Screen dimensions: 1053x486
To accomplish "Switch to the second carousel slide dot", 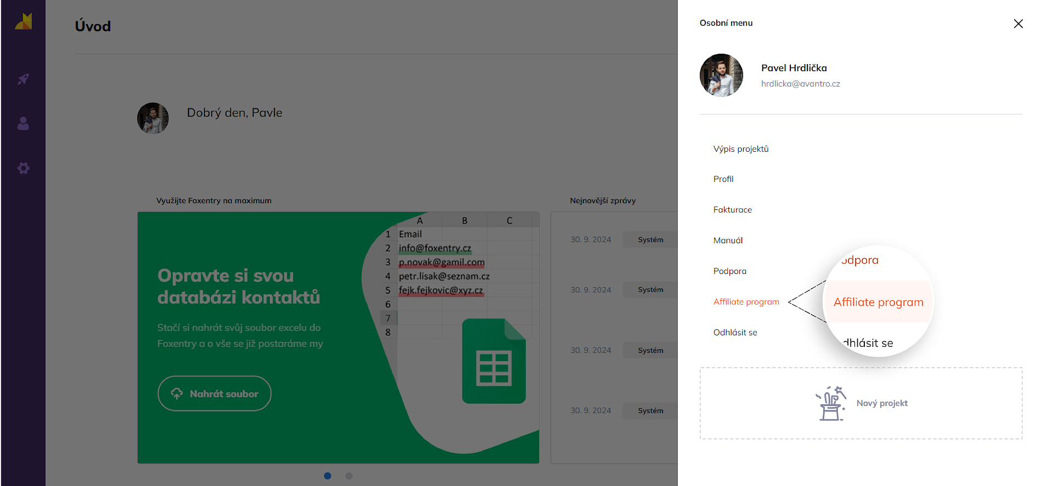I will click(x=349, y=476).
